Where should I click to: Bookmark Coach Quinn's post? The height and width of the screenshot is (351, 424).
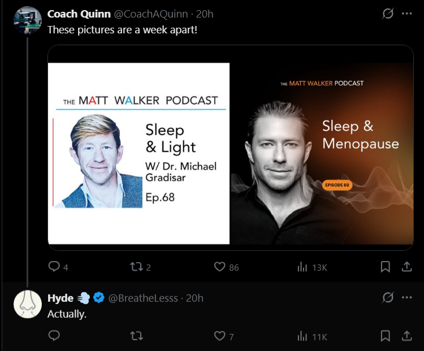coord(385,267)
